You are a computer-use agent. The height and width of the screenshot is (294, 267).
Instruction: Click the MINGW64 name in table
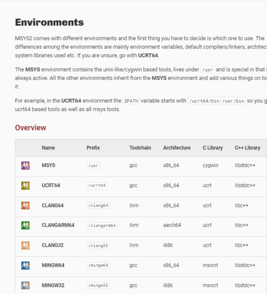coord(53,265)
